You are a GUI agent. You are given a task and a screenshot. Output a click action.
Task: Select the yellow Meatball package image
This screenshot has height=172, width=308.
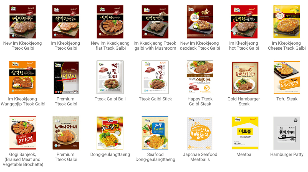point(245,133)
